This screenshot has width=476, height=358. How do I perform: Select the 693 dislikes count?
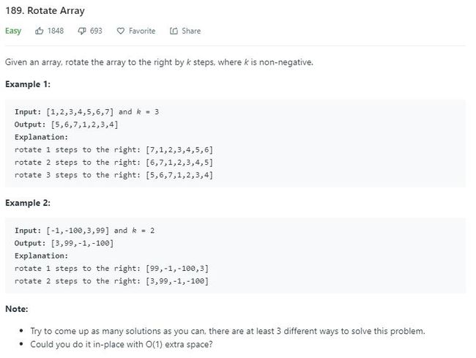tap(96, 31)
